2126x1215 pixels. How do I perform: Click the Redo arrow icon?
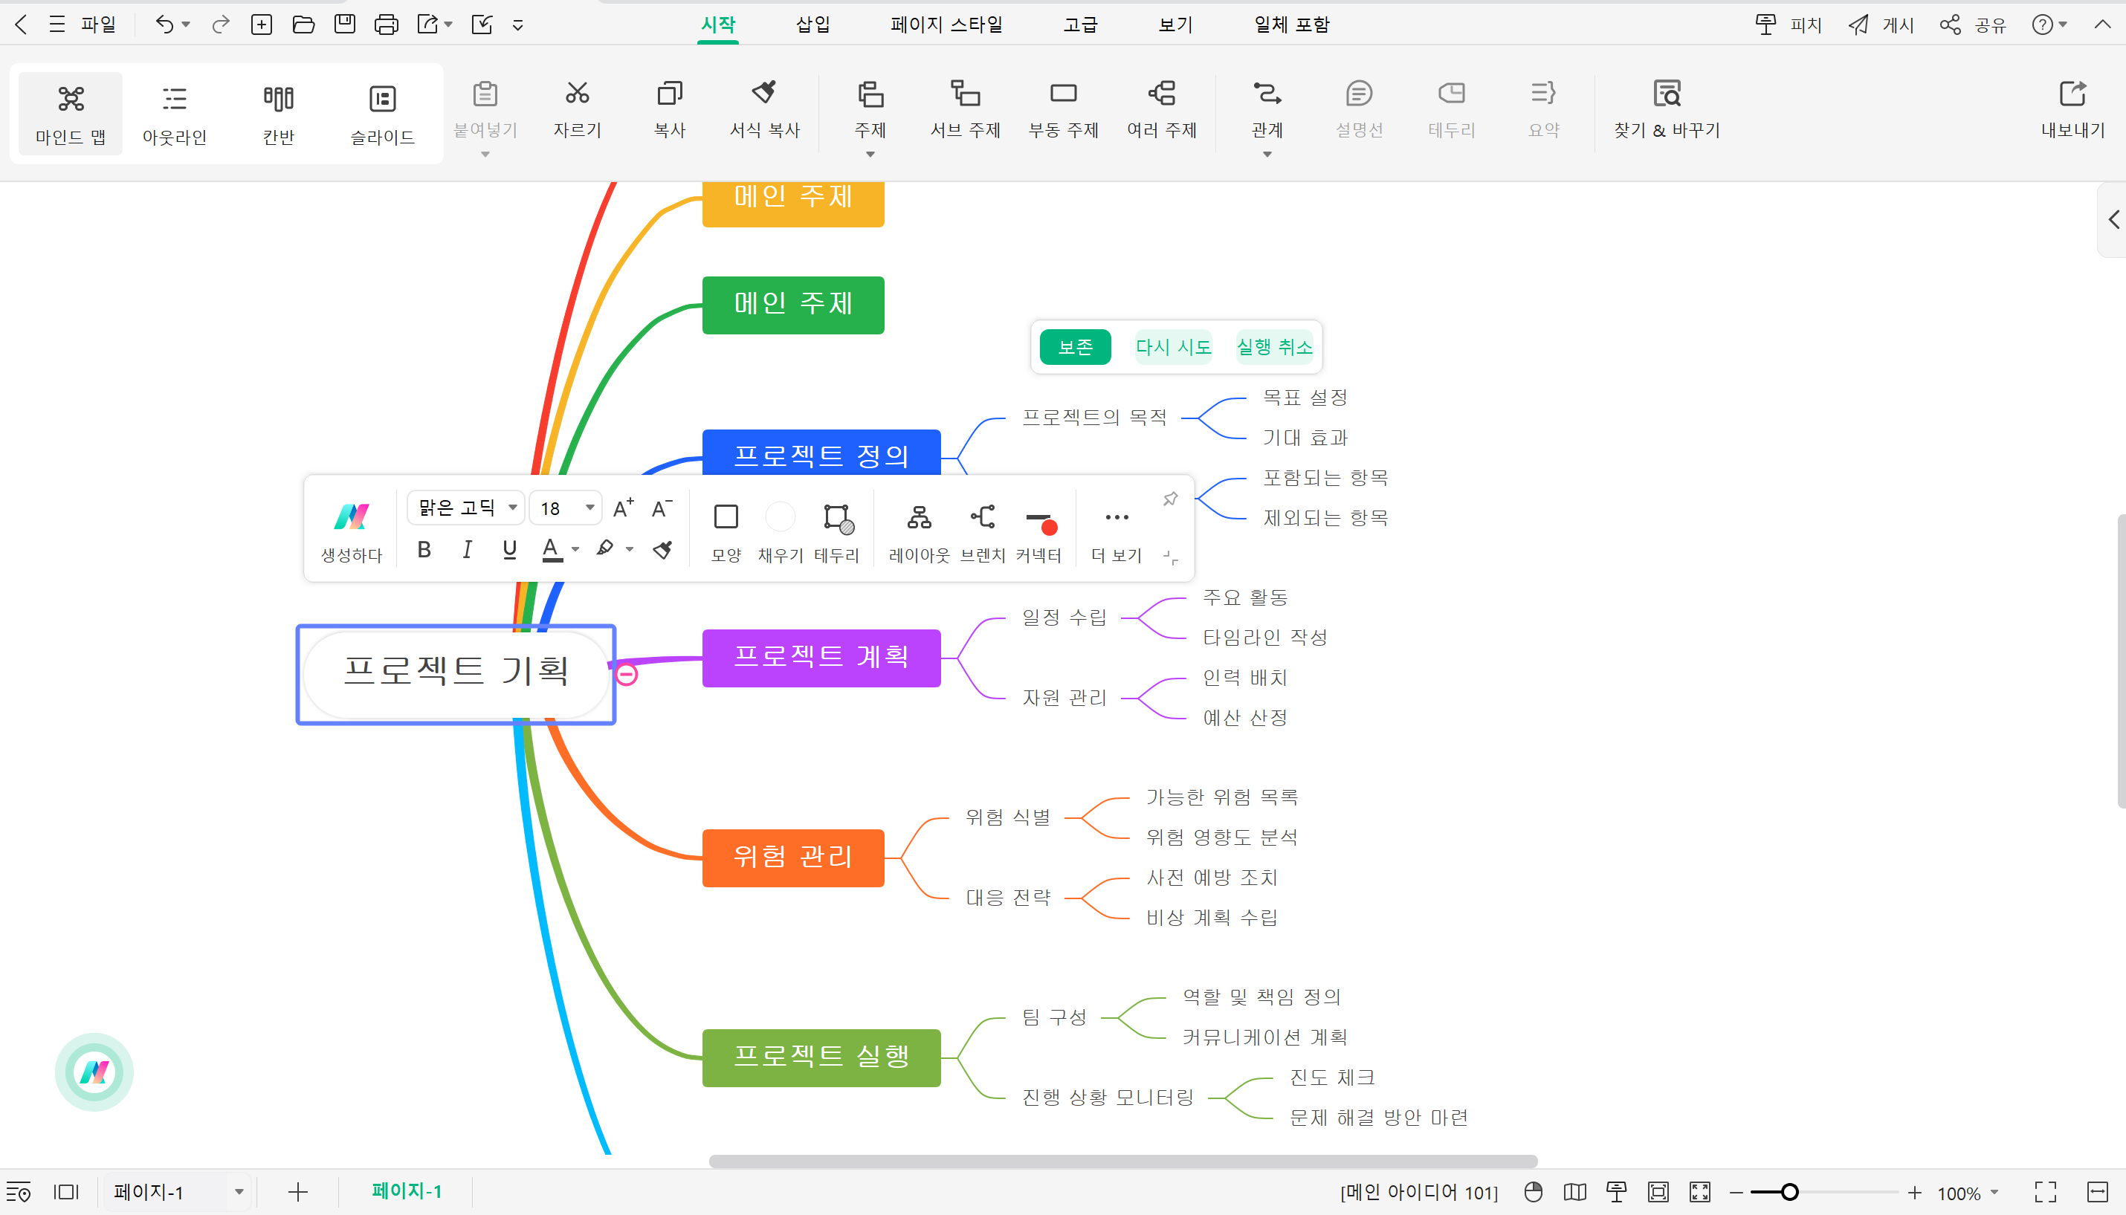(220, 25)
